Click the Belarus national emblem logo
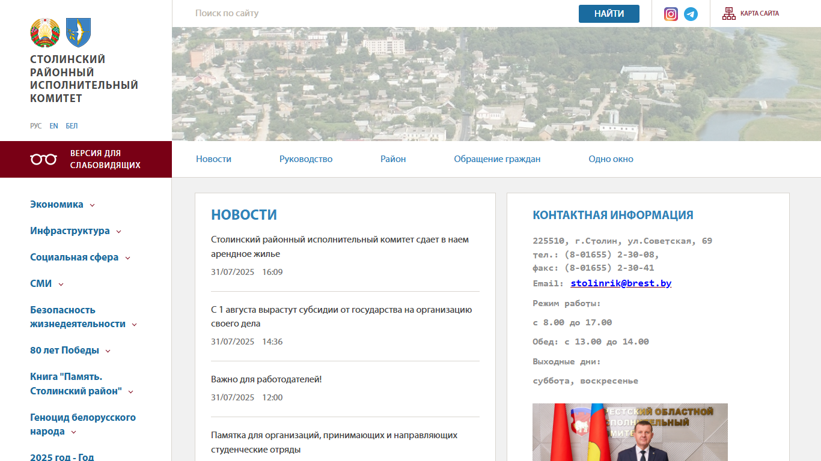The width and height of the screenshot is (821, 461). click(x=45, y=32)
